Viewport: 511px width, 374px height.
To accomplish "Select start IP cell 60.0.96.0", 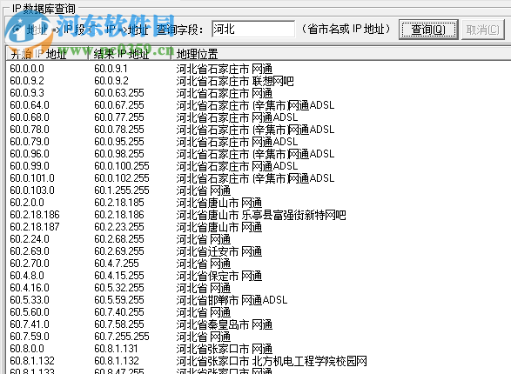I will coord(30,154).
